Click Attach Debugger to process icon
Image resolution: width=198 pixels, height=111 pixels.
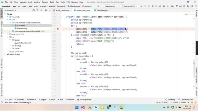point(164,6)
